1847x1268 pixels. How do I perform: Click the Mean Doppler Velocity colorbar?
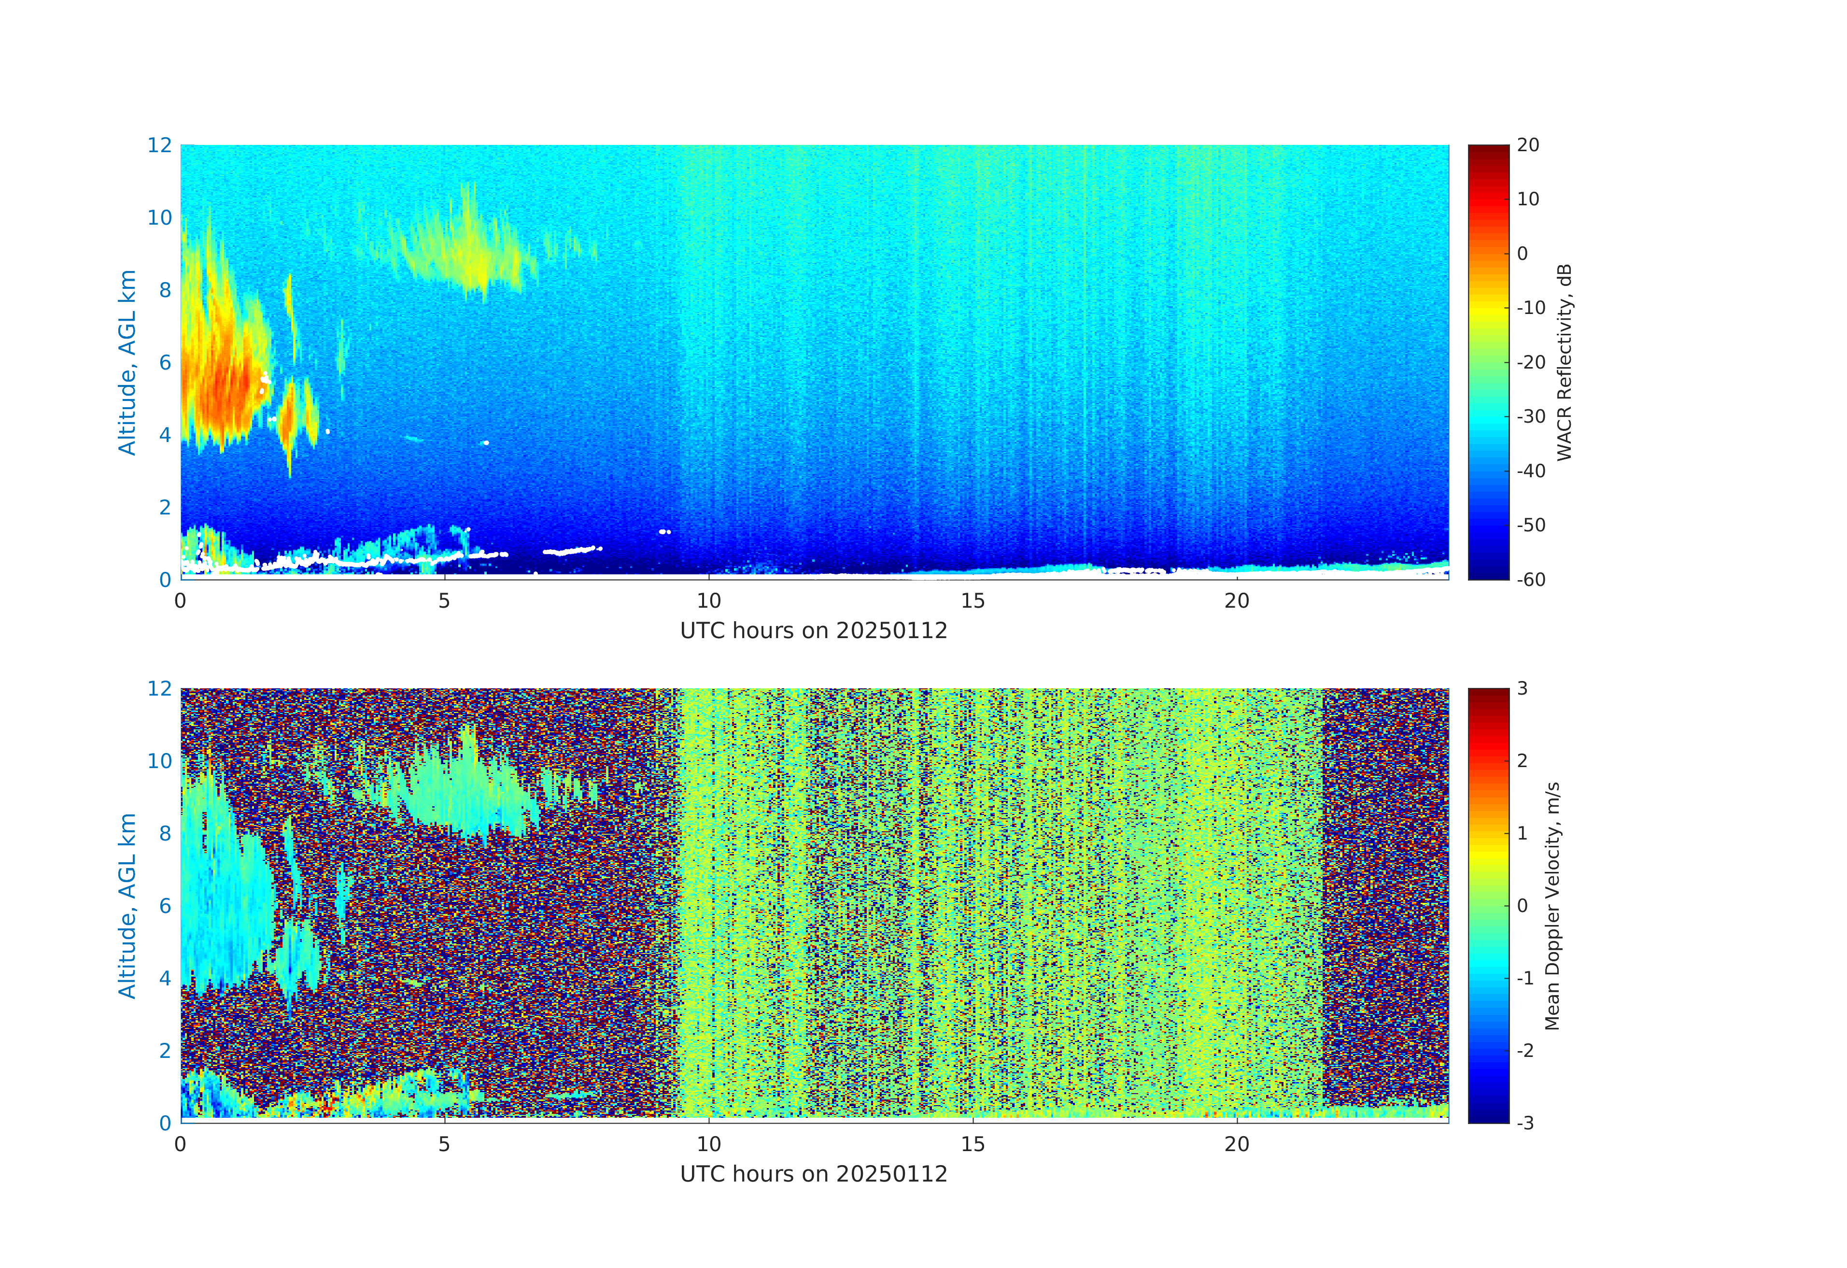click(1488, 905)
